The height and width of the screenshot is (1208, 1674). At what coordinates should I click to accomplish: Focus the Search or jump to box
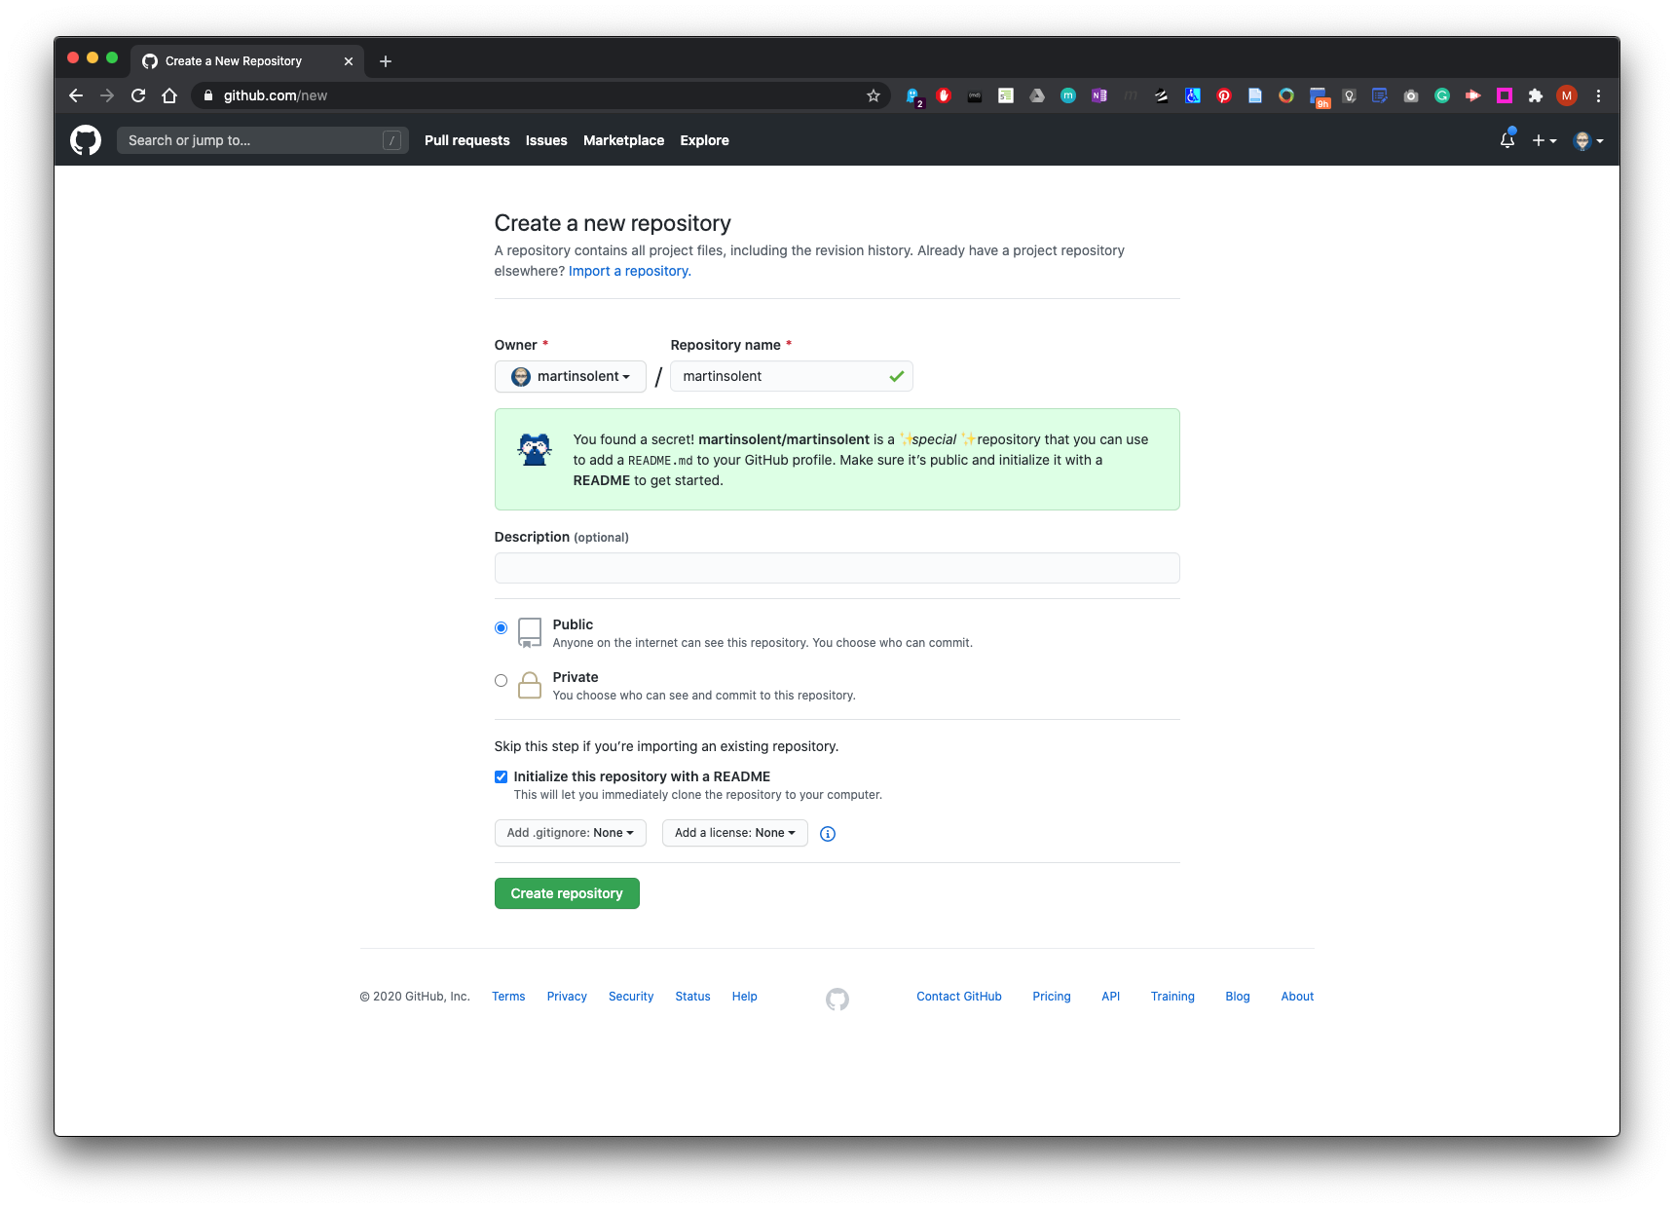pyautogui.click(x=253, y=140)
